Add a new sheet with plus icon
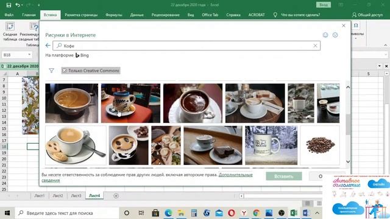The image size is (390, 219). [x=116, y=196]
